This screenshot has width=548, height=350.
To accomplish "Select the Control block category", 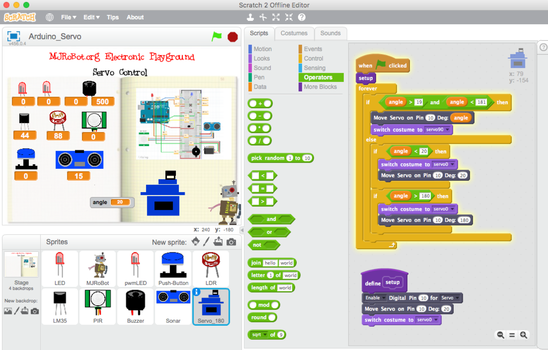I will [x=313, y=58].
